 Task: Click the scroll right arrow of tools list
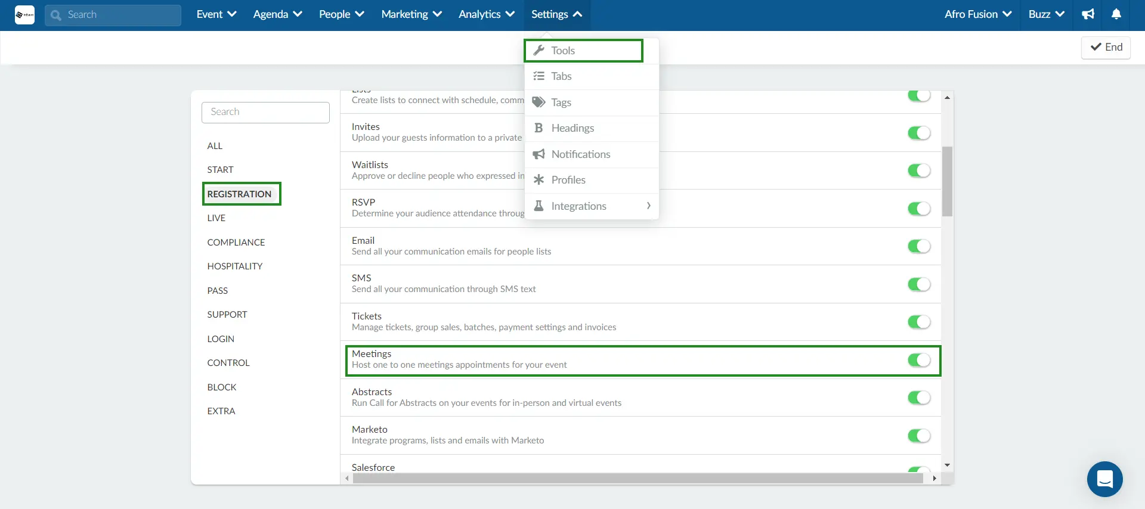934,478
